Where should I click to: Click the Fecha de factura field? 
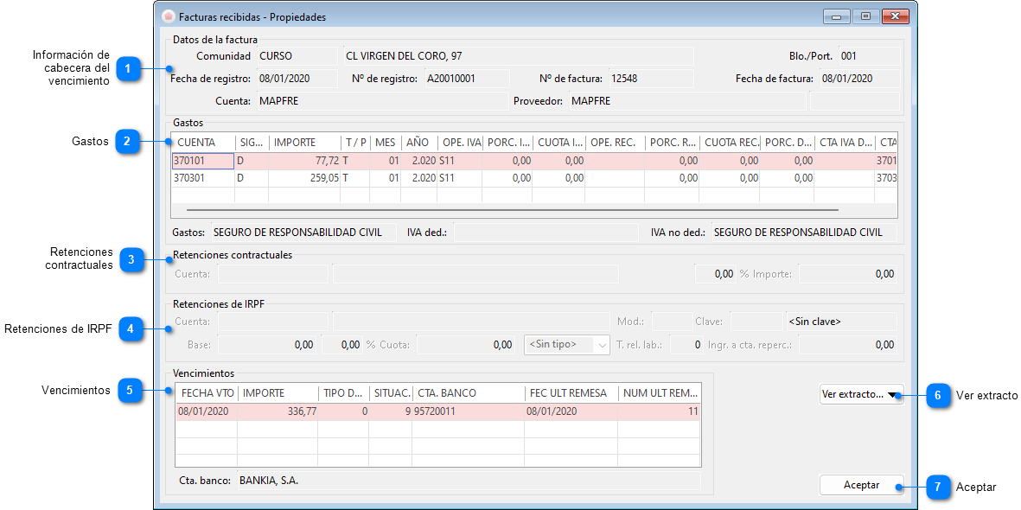(x=859, y=79)
